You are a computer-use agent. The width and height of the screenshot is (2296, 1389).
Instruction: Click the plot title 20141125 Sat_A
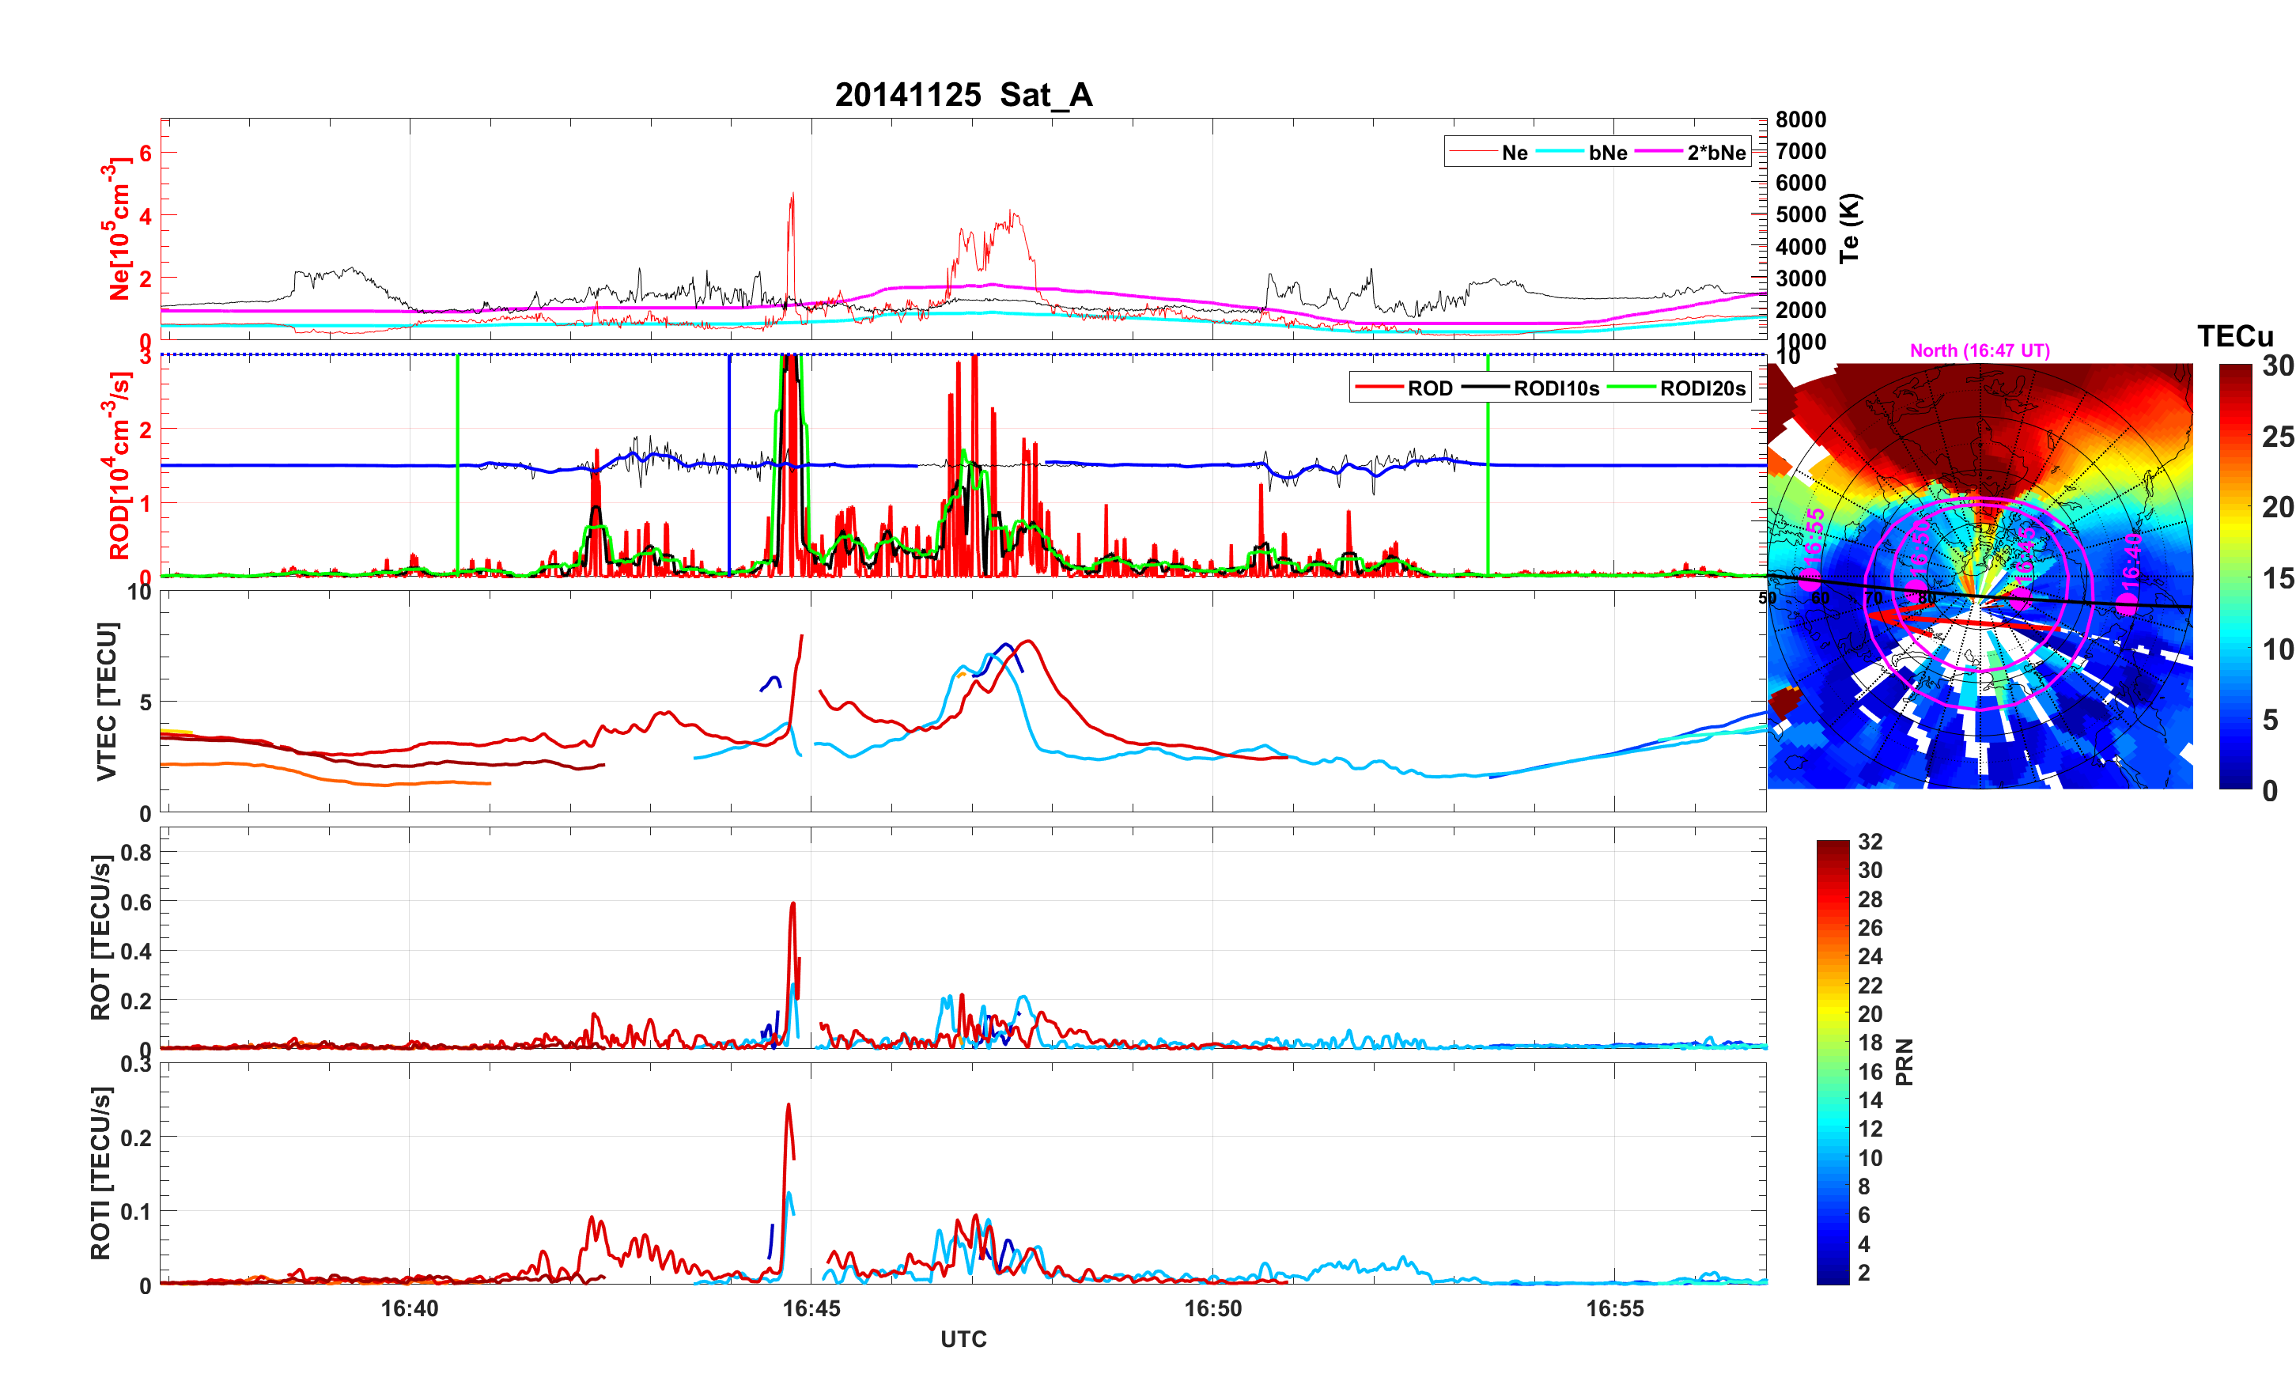click(x=963, y=95)
